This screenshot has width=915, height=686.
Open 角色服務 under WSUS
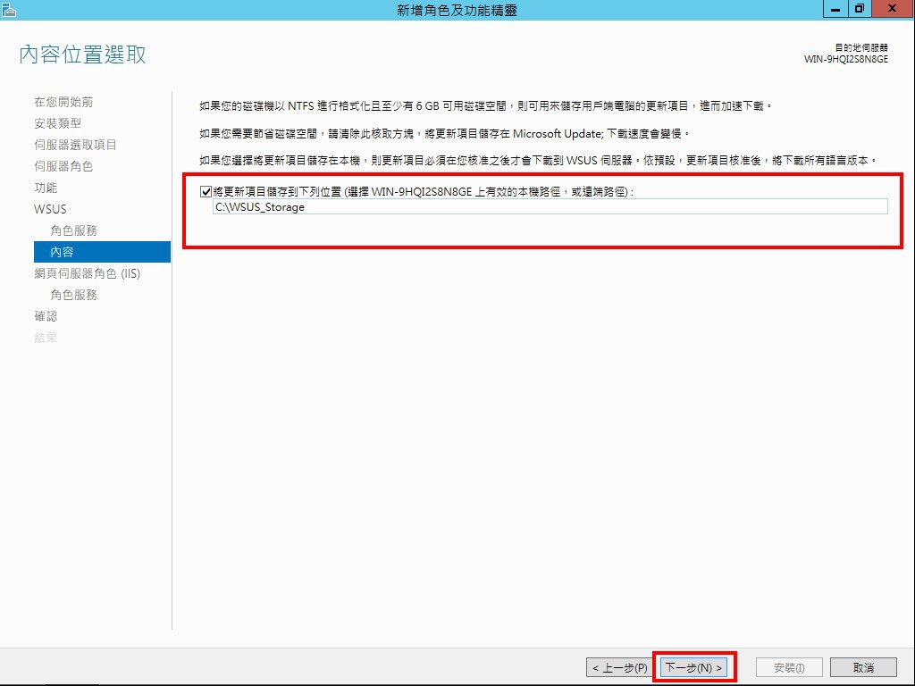point(73,230)
